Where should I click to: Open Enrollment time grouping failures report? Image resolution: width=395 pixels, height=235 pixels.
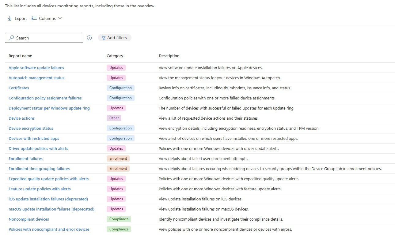tap(39, 169)
